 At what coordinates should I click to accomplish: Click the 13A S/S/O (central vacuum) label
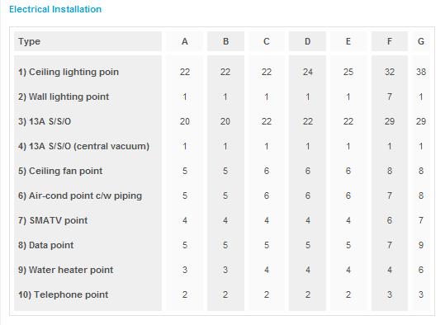tap(83, 146)
